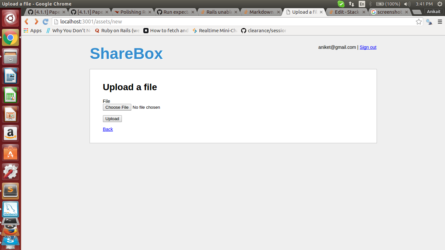Open MySQL Workbench from the launcher

click(10, 209)
